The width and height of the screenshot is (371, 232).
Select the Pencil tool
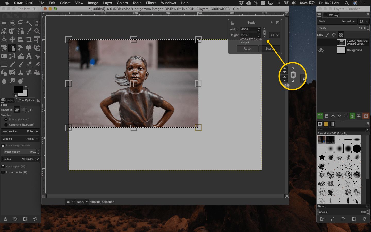[x=12, y=64]
